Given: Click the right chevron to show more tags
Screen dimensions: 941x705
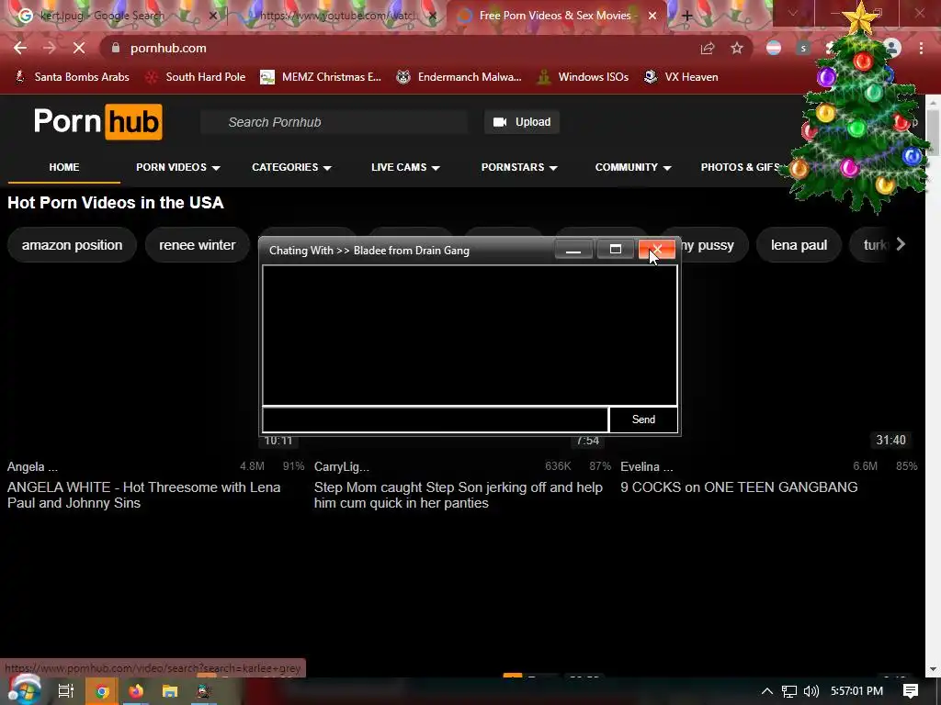Looking at the screenshot, I should [901, 244].
